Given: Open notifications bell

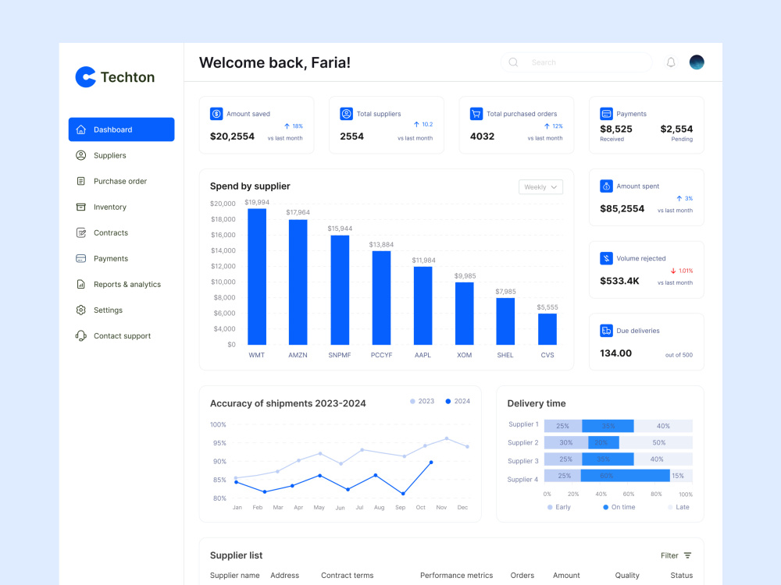Looking at the screenshot, I should click(671, 62).
